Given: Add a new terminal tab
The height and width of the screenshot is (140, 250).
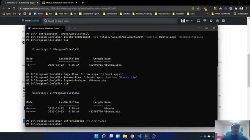Looking at the screenshot, I should pos(69,28).
